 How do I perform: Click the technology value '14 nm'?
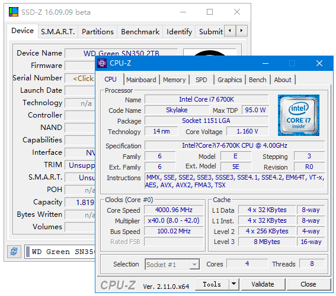coord(161,131)
